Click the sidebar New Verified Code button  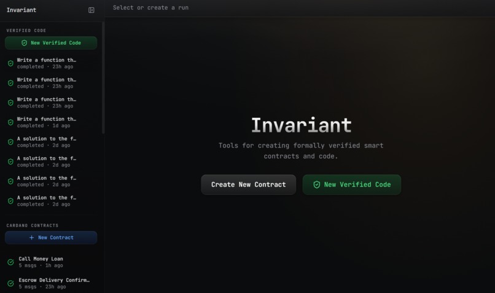pyautogui.click(x=51, y=43)
